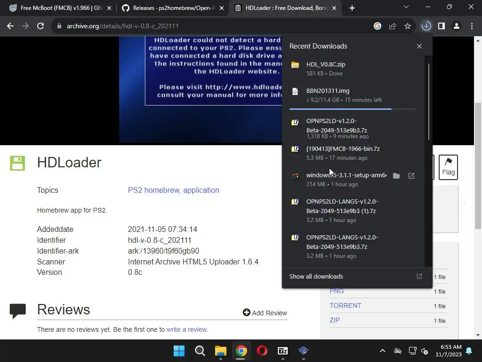Open the notifications bell icon
This screenshot has height=362, width=482.
click(x=469, y=351)
